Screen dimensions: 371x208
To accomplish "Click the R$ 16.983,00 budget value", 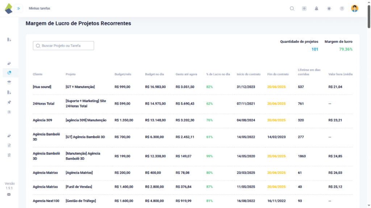I will click(155, 87).
